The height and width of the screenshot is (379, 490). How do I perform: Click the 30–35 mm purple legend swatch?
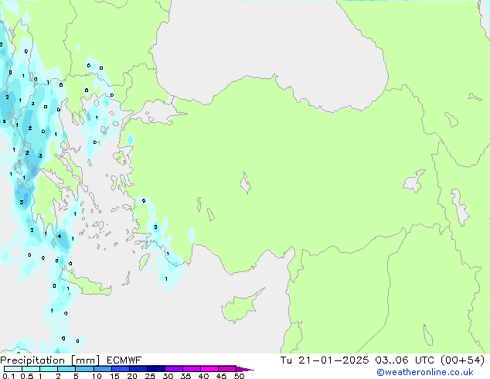pyautogui.click(x=173, y=369)
